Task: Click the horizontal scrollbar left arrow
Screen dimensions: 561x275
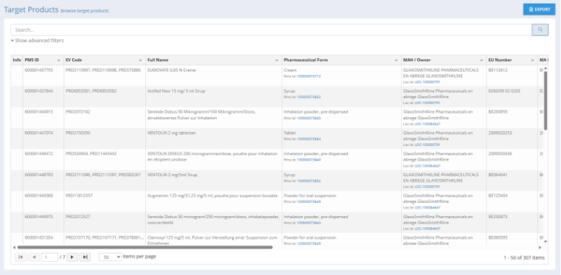Action: 14,247
